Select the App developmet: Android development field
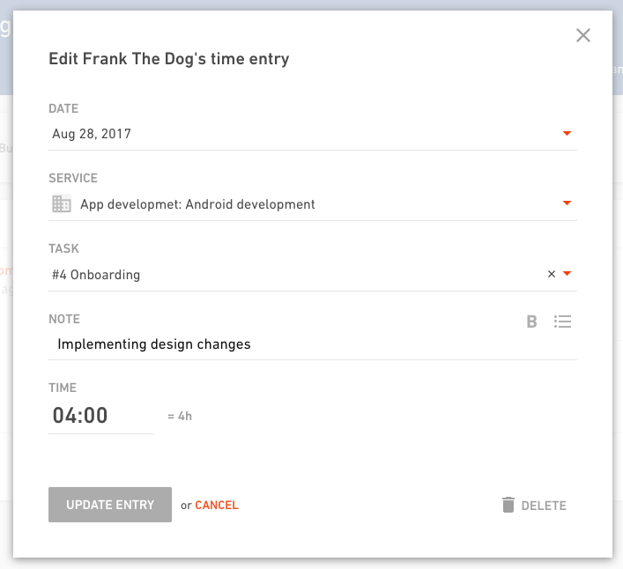The height and width of the screenshot is (569, 623). coord(197,204)
